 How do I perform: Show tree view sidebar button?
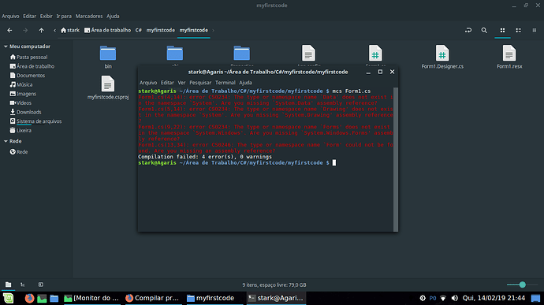click(23, 285)
